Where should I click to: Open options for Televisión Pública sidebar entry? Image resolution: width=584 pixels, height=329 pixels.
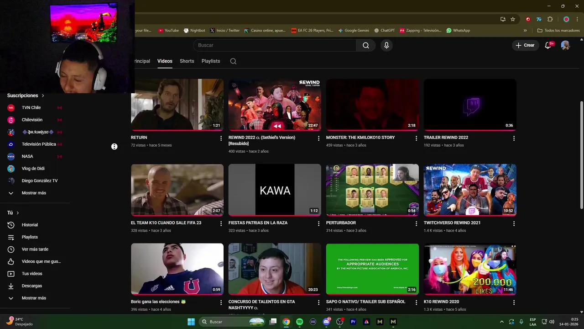click(x=114, y=146)
